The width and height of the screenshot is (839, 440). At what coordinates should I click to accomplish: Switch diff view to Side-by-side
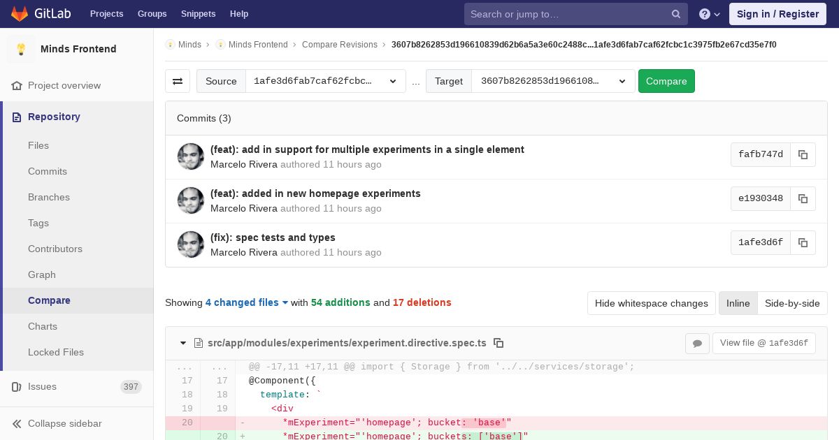(x=791, y=303)
